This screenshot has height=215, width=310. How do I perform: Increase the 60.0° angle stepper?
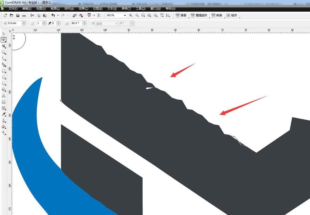point(84,22)
